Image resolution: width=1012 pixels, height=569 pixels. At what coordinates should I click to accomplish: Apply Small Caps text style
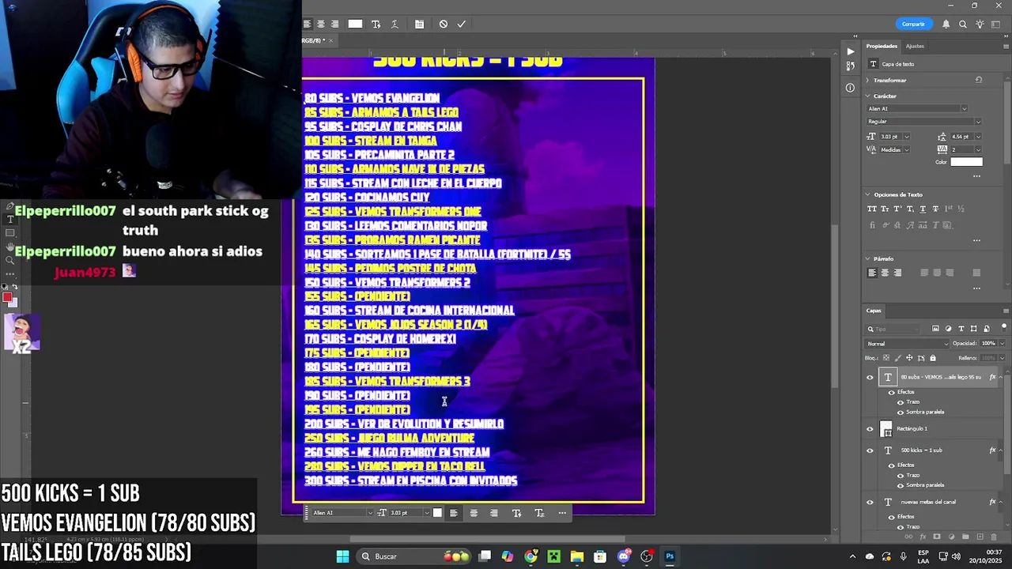[885, 209]
